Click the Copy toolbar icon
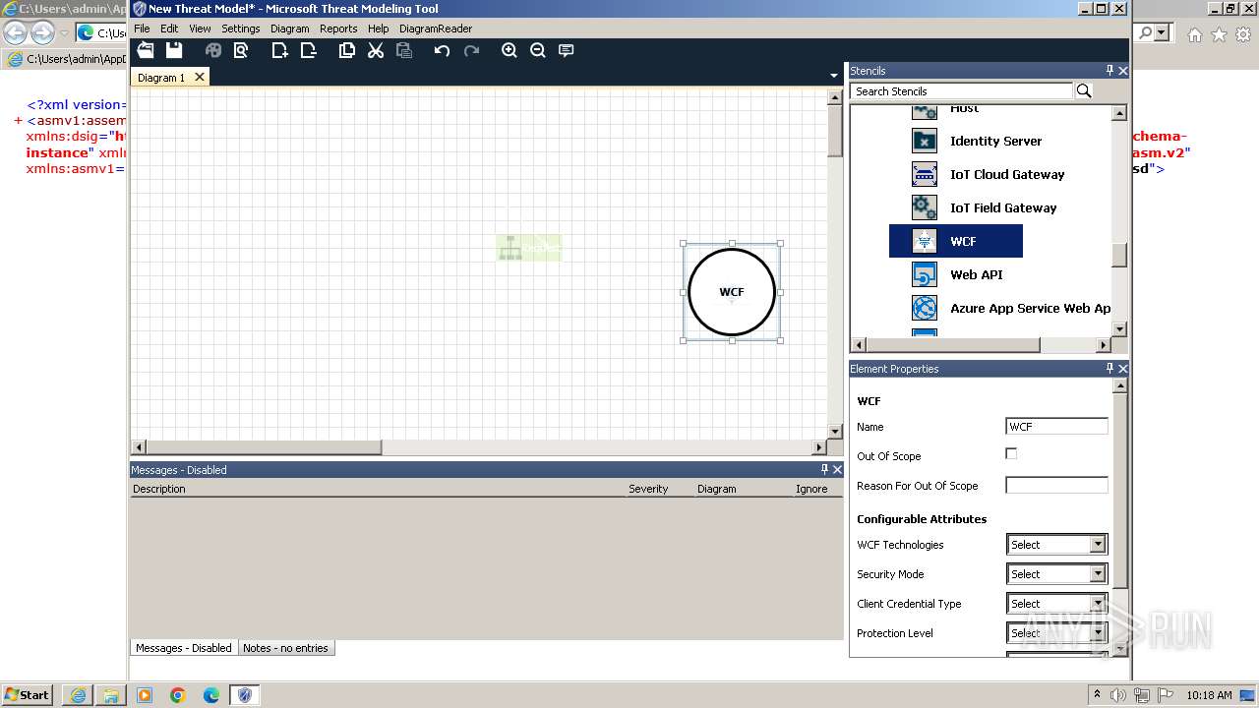 tap(347, 50)
